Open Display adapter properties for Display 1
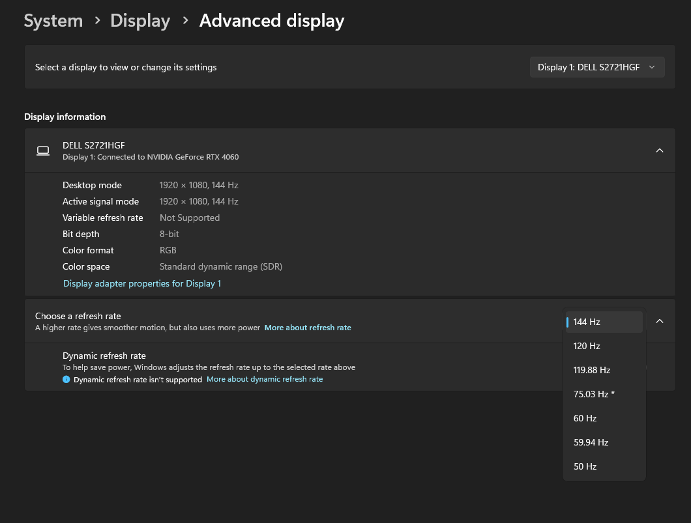This screenshot has height=523, width=691. coord(142,283)
